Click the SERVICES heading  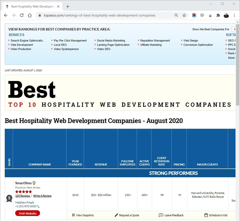click(x=16, y=35)
